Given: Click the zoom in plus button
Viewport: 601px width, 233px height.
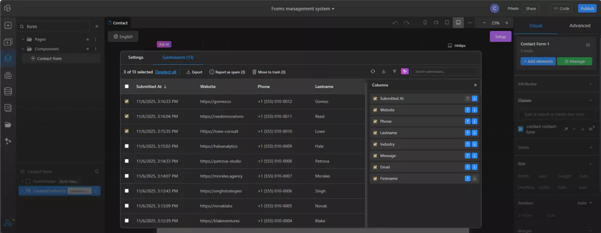Looking at the screenshot, I should tap(507, 23).
